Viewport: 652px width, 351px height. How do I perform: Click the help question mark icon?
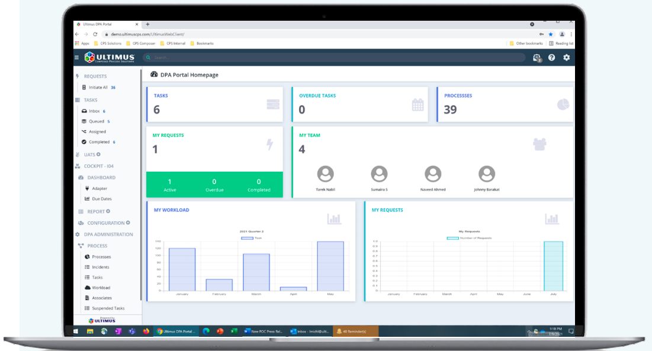(552, 57)
